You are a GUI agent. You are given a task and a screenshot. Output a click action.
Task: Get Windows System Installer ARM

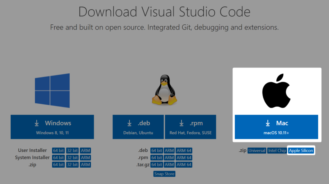(x=85, y=158)
